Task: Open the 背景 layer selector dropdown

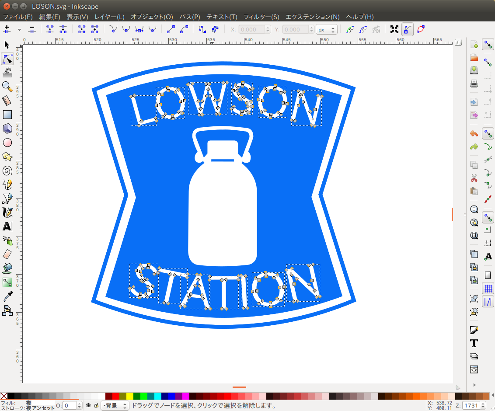Action: point(115,405)
